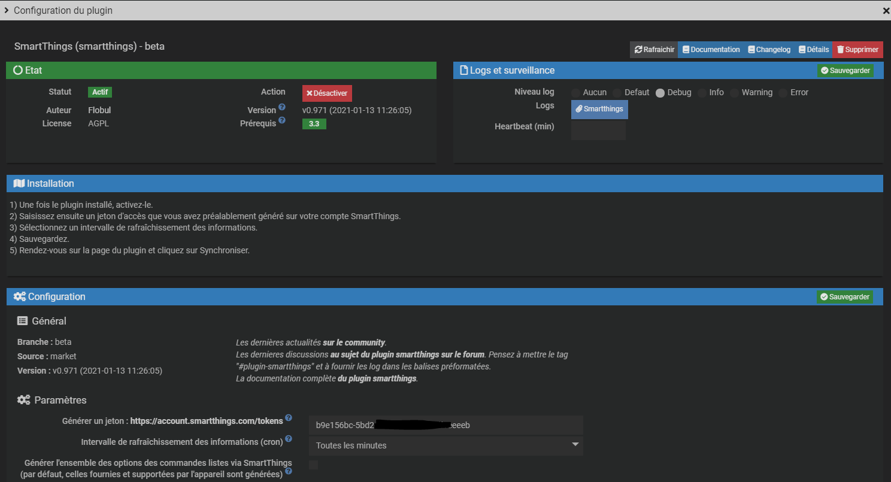Open 'du plugin smartthings' documentation link
The width and height of the screenshot is (891, 482).
coord(377,378)
